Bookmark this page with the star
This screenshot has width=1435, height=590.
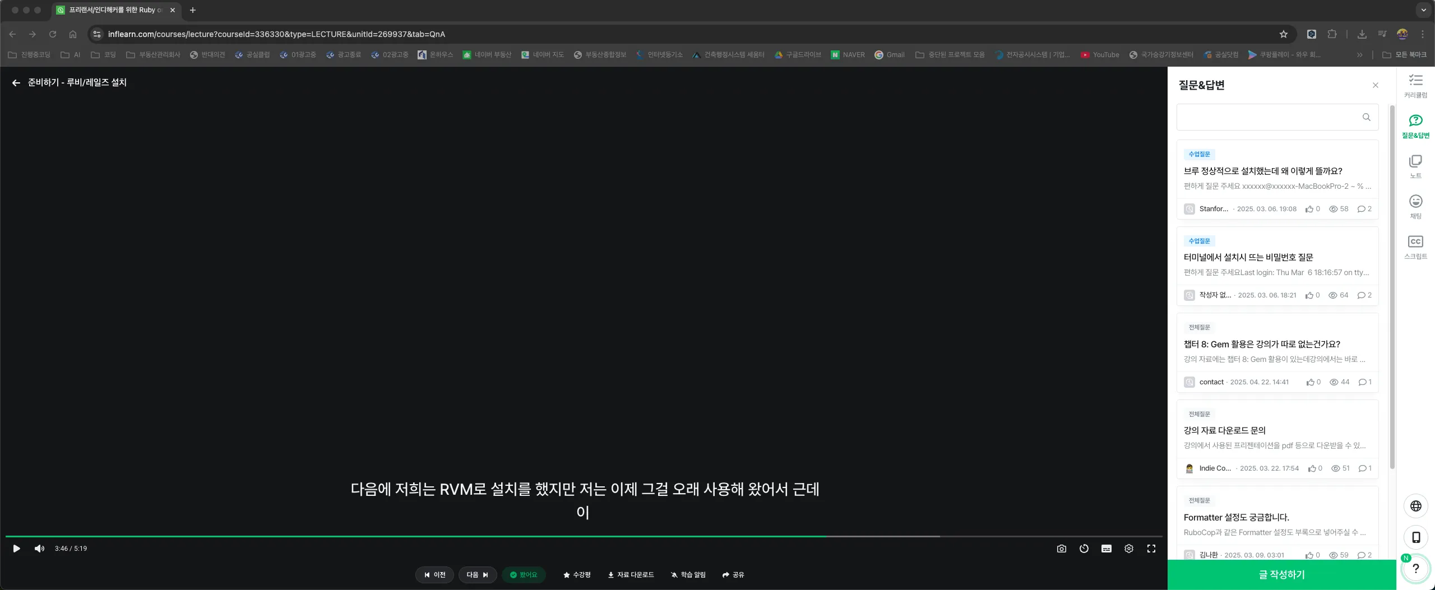[1284, 34]
